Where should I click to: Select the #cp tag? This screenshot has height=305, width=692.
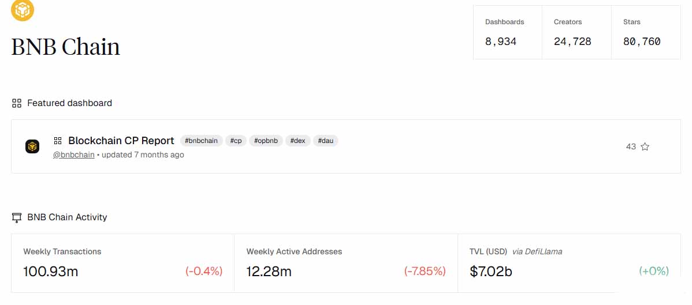[x=236, y=141]
